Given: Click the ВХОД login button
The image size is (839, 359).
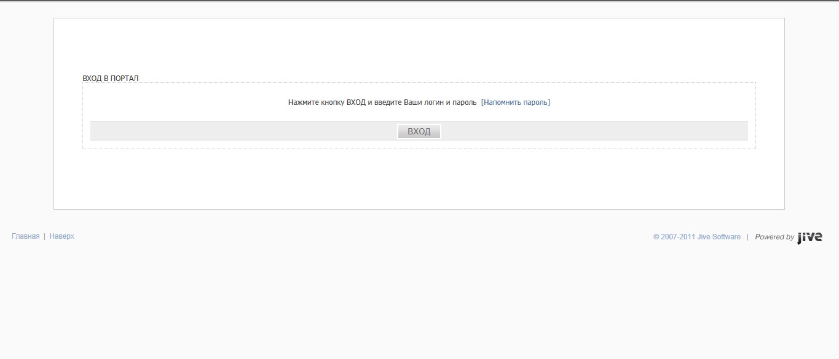Looking at the screenshot, I should click(419, 132).
